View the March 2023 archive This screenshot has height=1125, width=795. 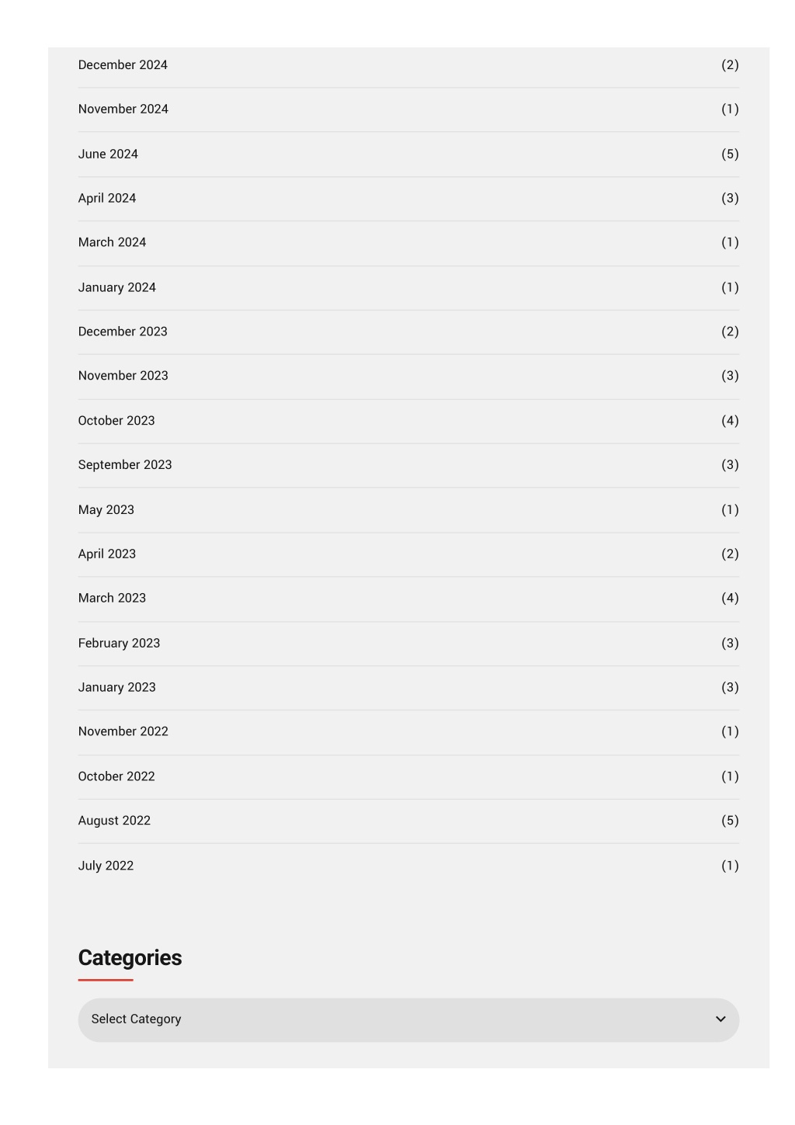[112, 599]
